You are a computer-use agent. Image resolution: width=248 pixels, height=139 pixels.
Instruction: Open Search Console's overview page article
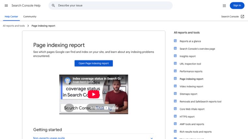coord(197,49)
